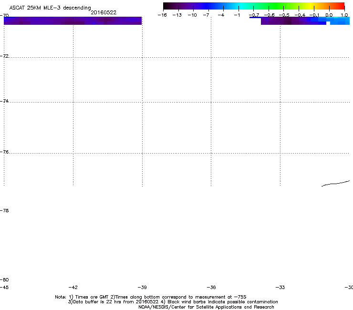
Task: Click the latitude label -78
Action: coord(5,210)
